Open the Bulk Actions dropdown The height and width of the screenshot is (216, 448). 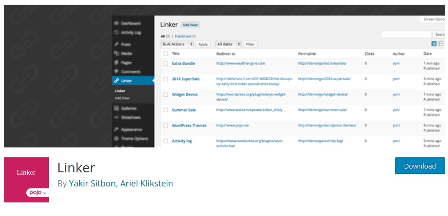[x=177, y=44]
